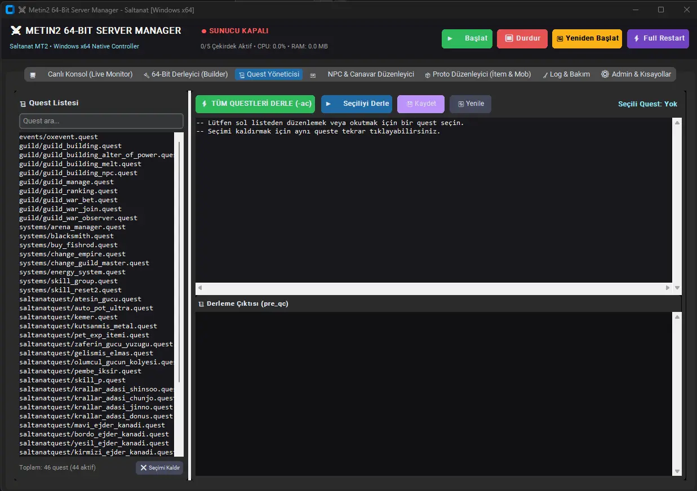Switch to Log & Bakım tab
697x491 pixels.
(566, 74)
